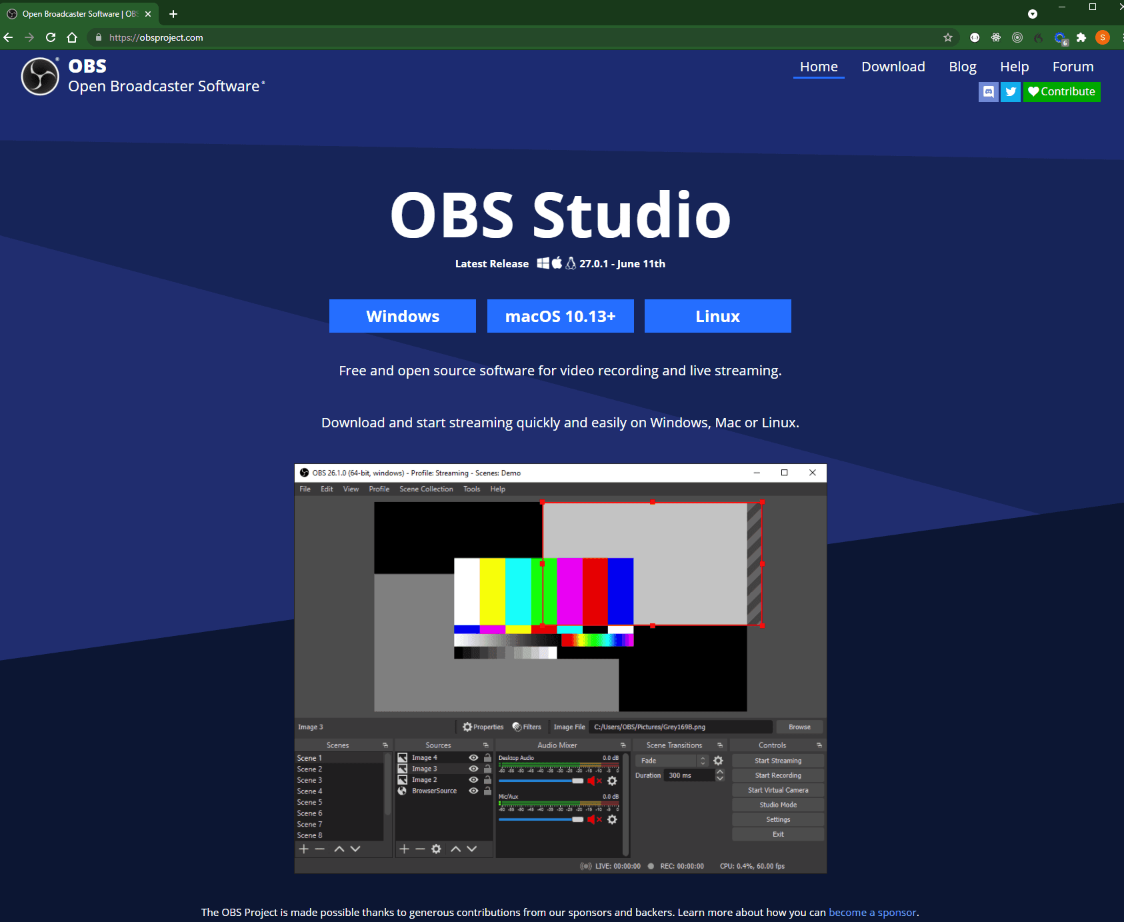Open the Extensions puzzle-piece icon
Screen dimensions: 1124x922
[x=1081, y=37]
